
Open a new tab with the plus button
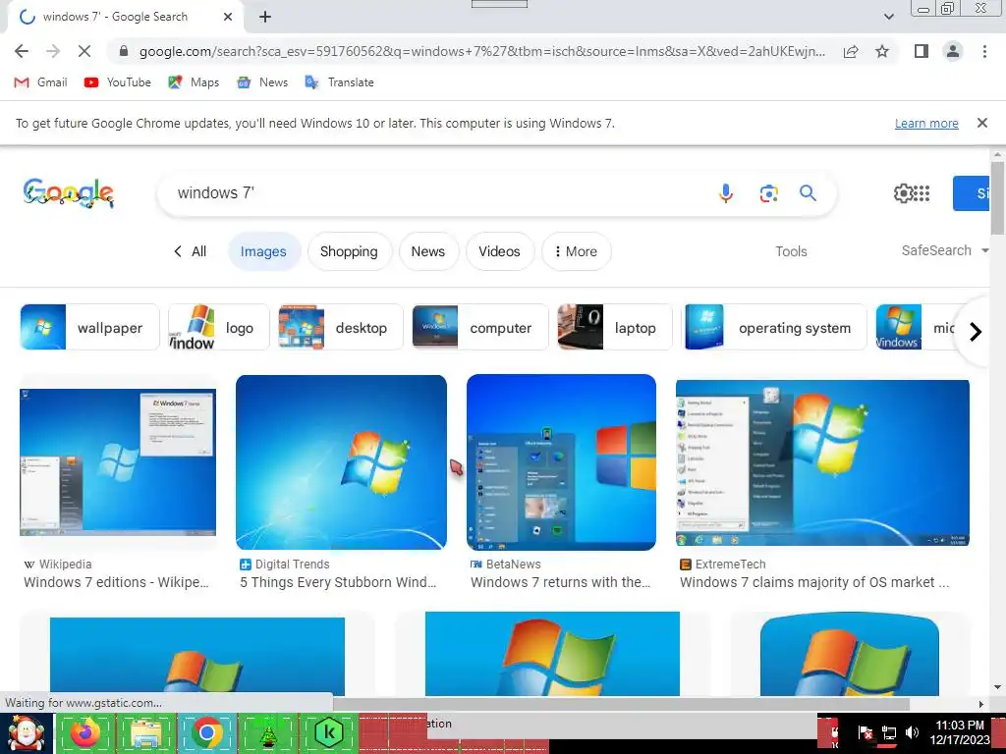265,18
